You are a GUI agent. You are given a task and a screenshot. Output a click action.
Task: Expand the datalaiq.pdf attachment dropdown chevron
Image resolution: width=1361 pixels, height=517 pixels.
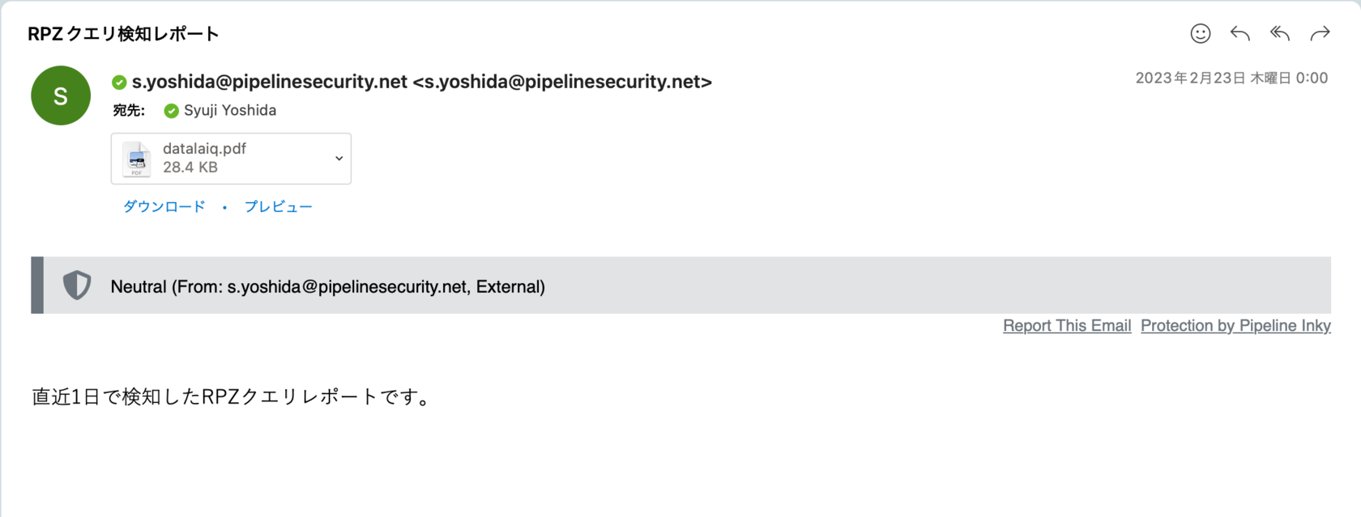coord(339,159)
